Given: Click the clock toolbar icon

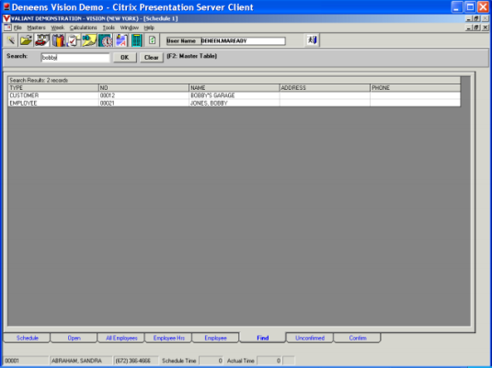Looking at the screenshot, I should [x=106, y=40].
